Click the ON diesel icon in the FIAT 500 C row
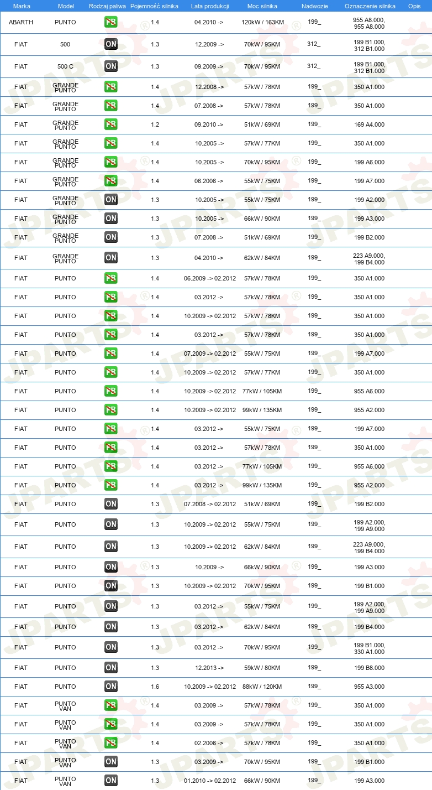This screenshot has width=432, height=790. tap(111, 66)
